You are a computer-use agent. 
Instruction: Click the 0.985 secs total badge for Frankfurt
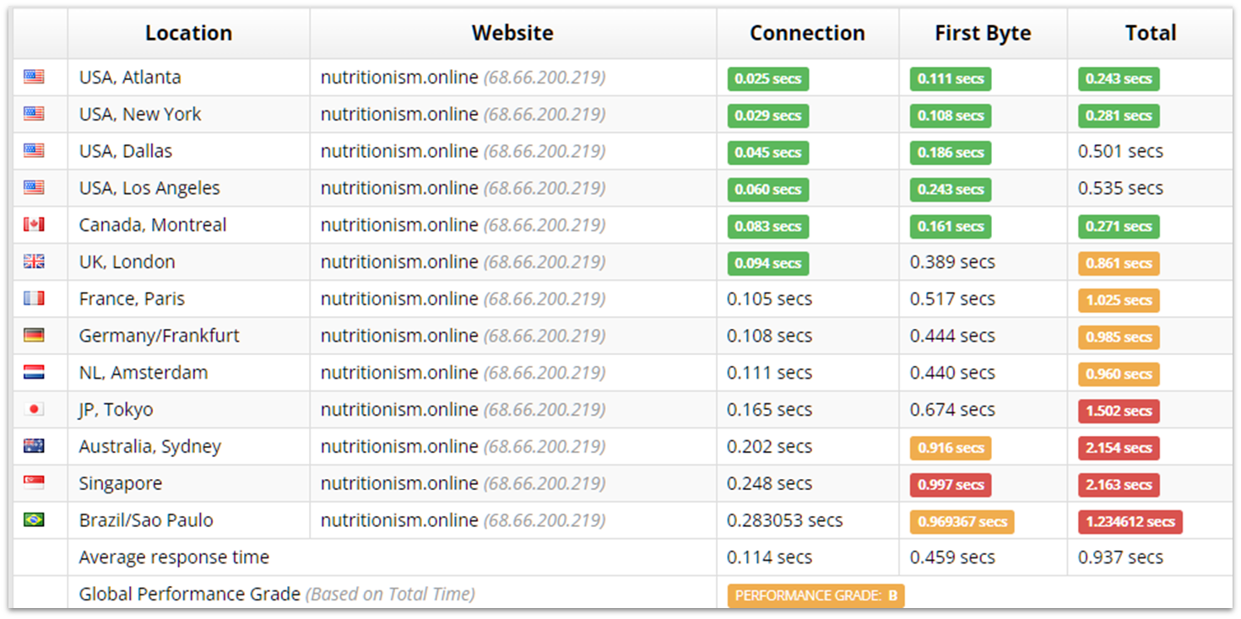coord(1119,337)
